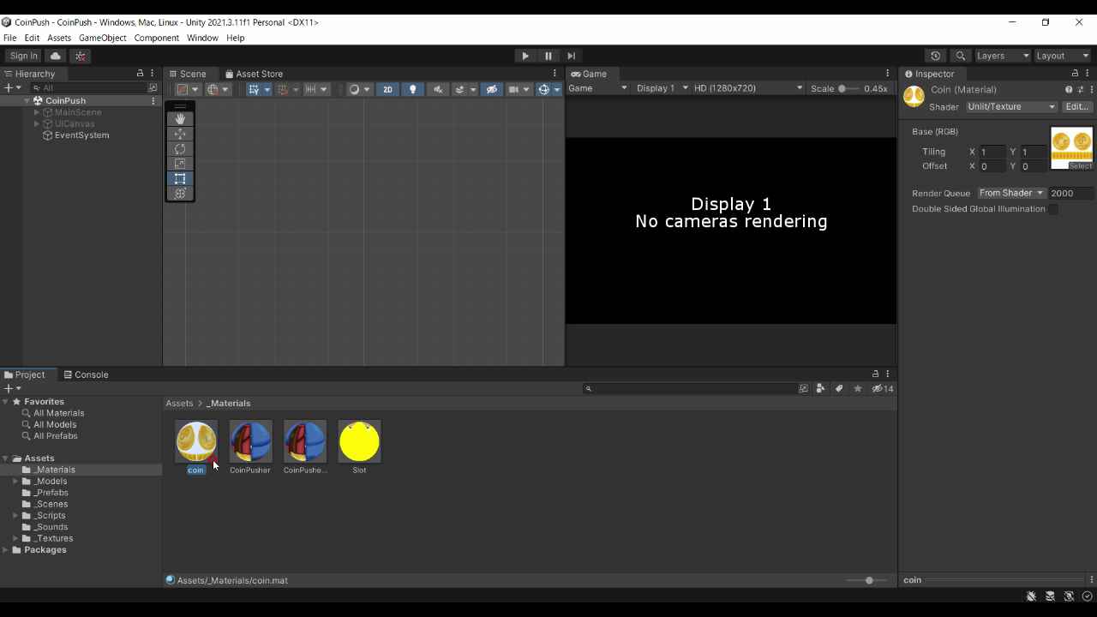Screen dimensions: 1097x617
Task: Click the shader Edit... button
Action: pos(1076,107)
